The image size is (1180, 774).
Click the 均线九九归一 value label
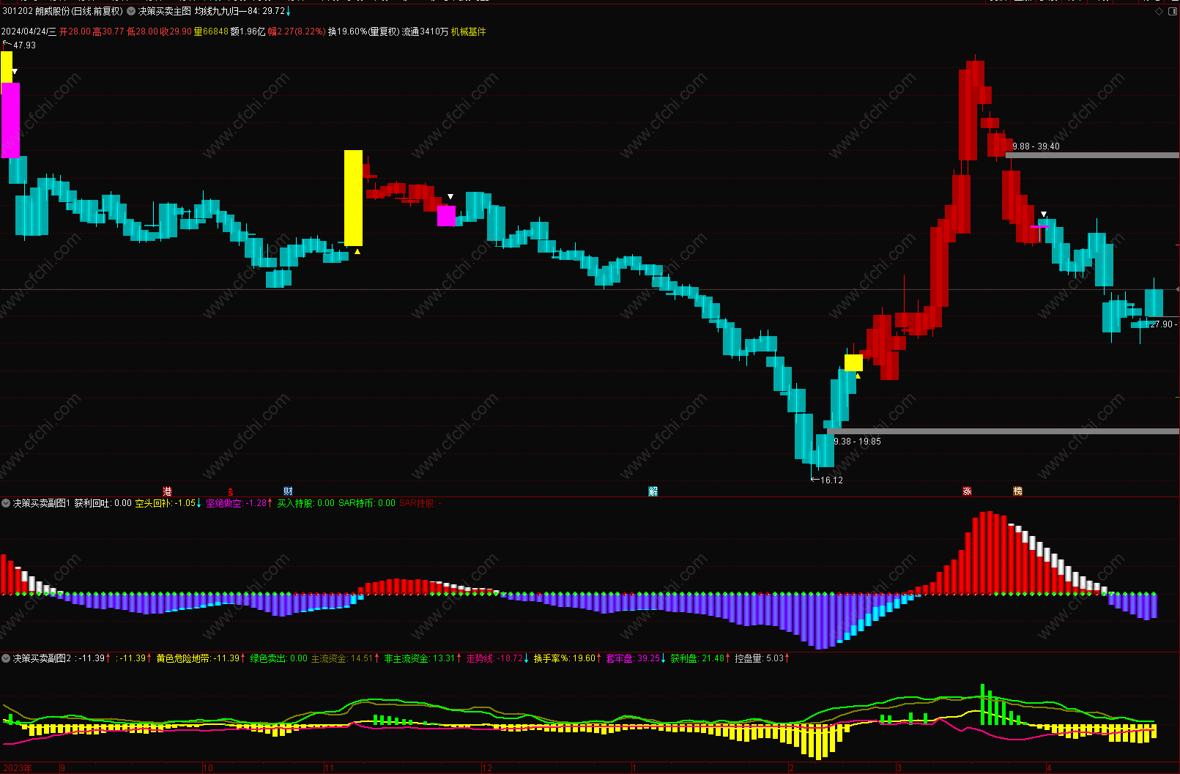point(242,12)
